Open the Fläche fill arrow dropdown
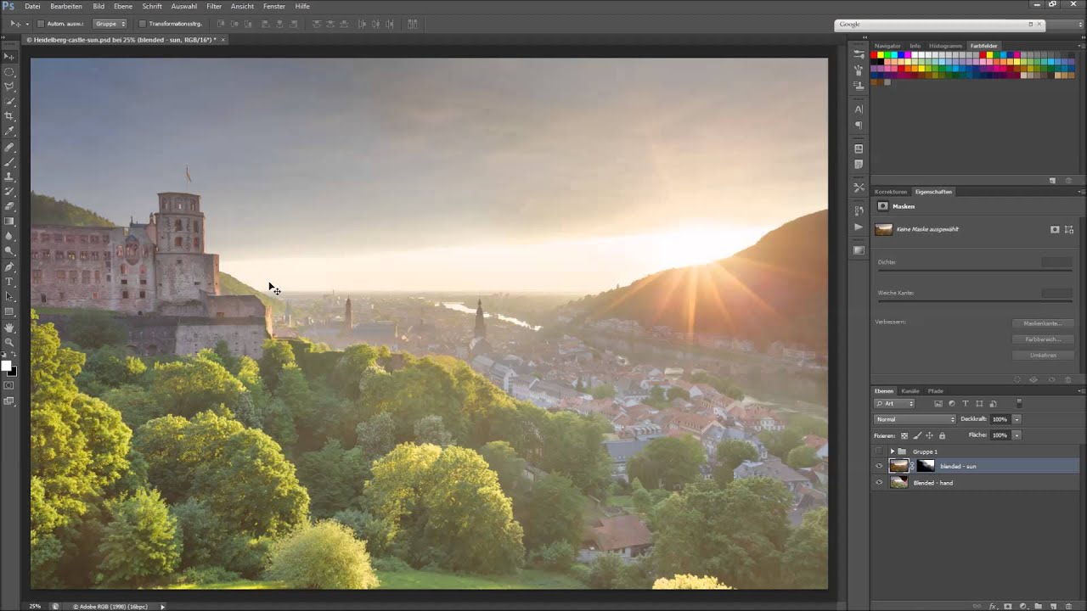 coord(1017,435)
